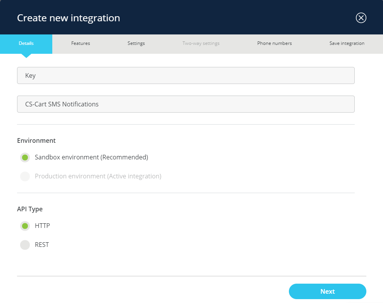Click the Production environment (Active integration) label
Image resolution: width=383 pixels, height=303 pixels.
pos(98,176)
